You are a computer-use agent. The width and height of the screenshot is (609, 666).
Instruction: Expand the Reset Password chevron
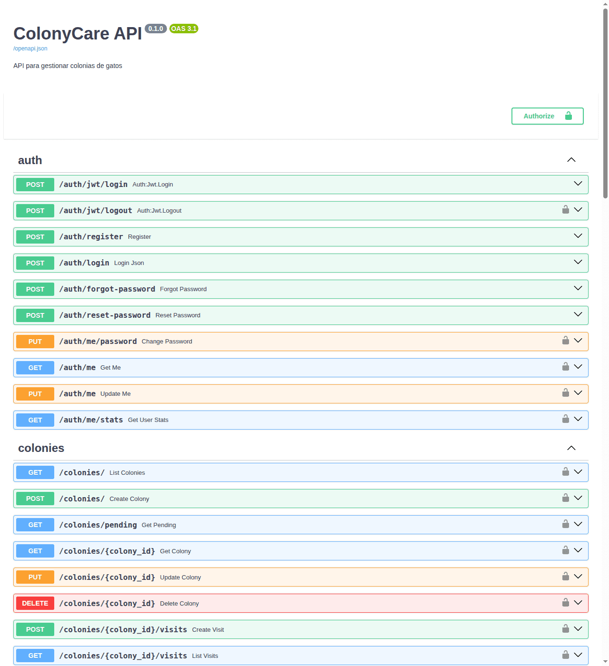(578, 314)
